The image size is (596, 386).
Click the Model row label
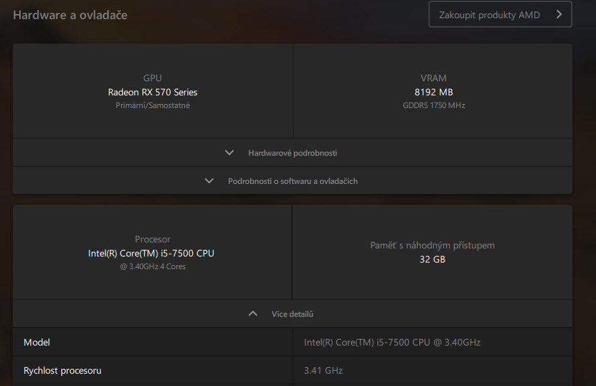click(37, 342)
